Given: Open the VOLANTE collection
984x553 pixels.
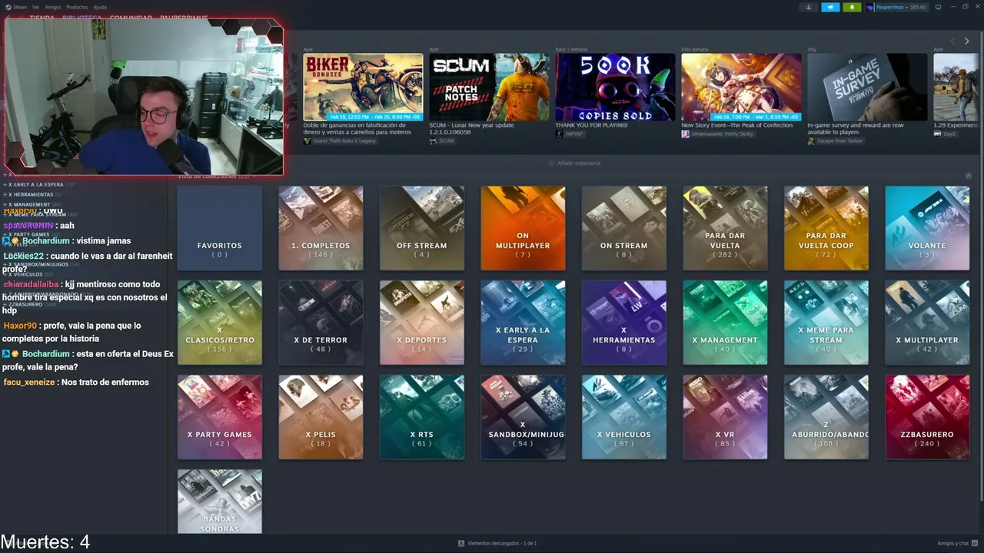Looking at the screenshot, I should click(x=927, y=228).
